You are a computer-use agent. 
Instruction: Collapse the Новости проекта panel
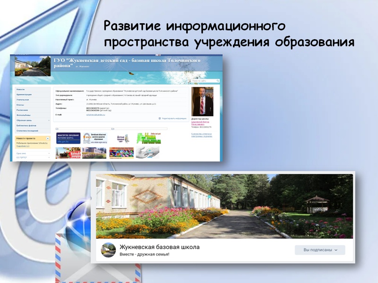48,138
